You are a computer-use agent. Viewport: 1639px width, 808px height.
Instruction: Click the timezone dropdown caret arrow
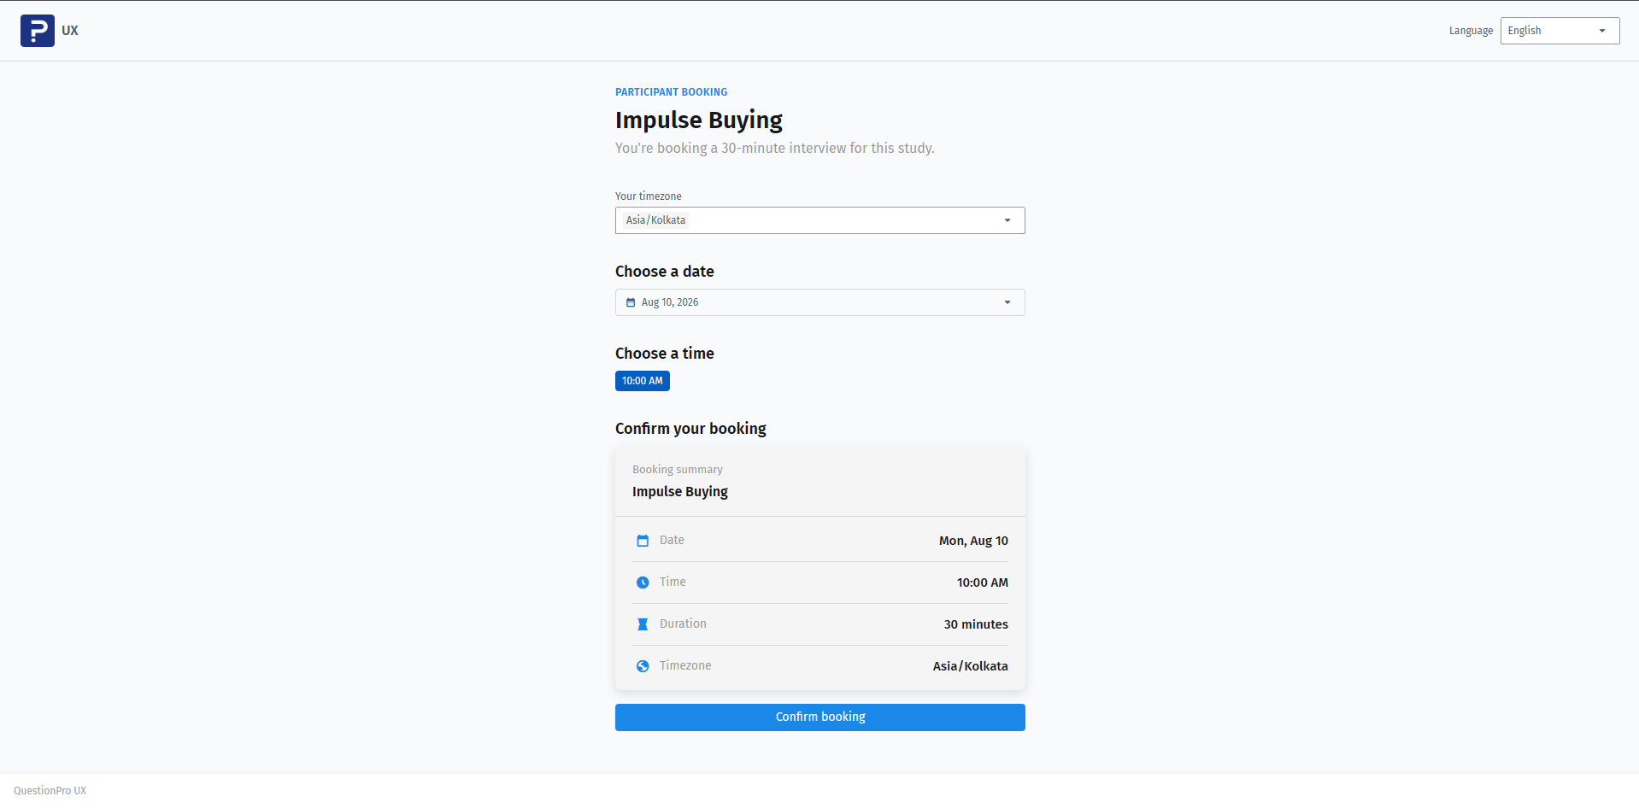1007,220
